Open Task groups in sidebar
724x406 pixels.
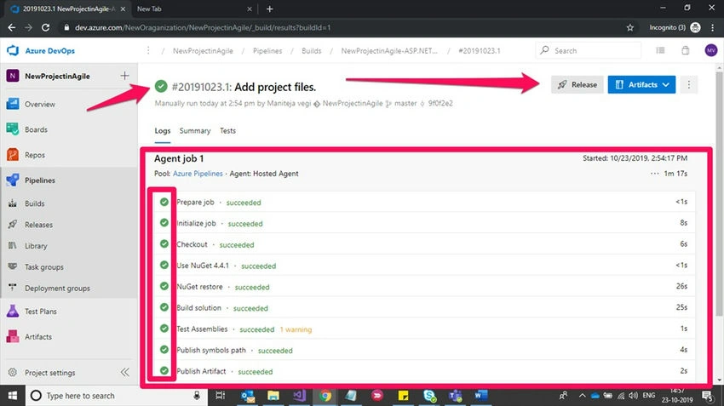(x=43, y=267)
